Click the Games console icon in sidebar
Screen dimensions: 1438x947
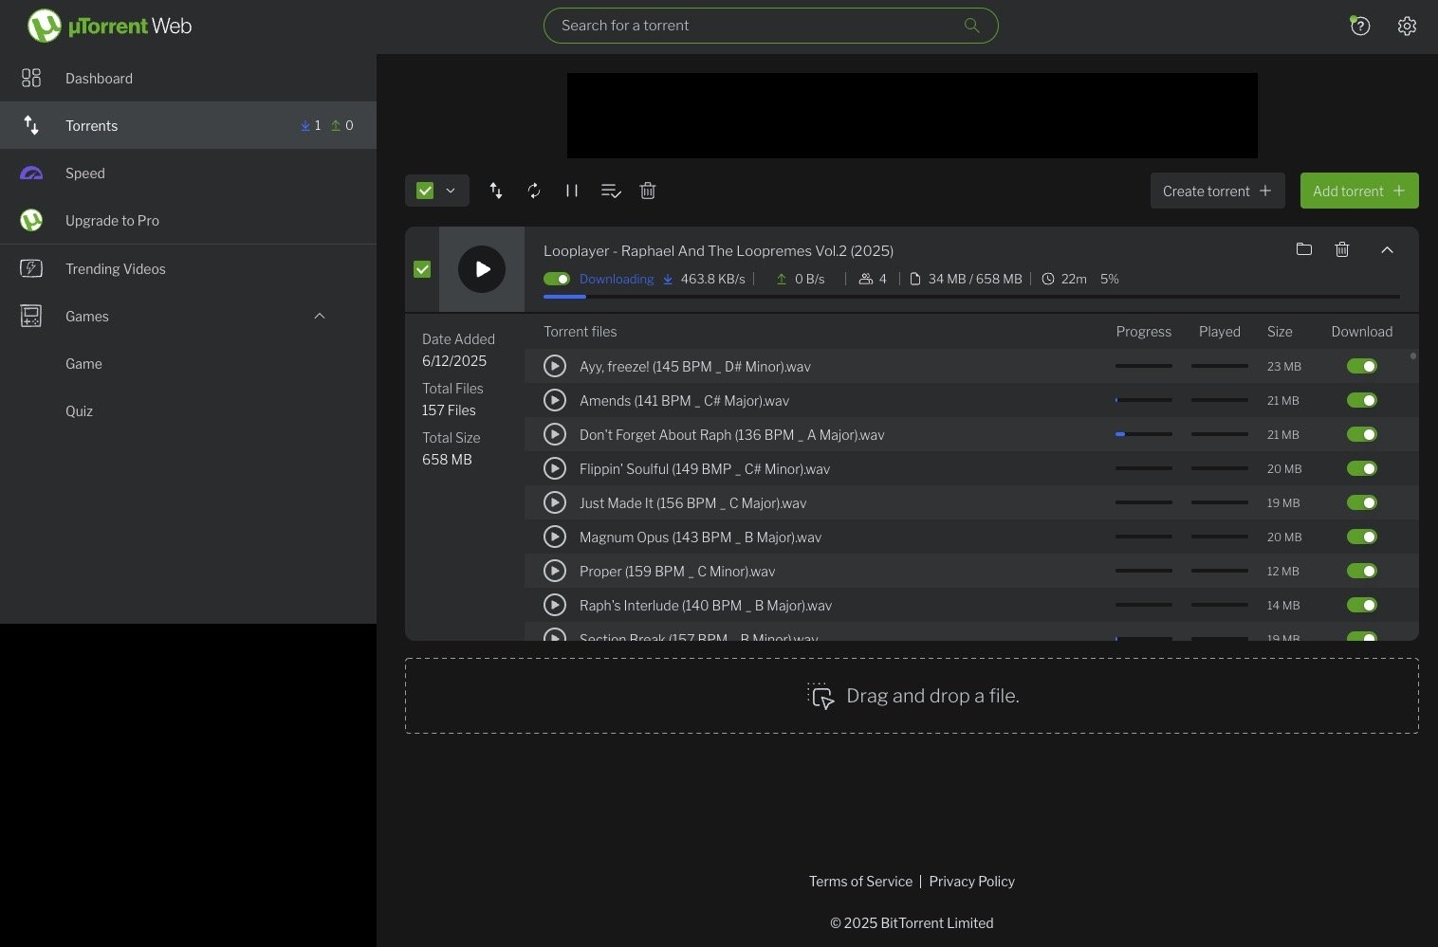(x=31, y=316)
